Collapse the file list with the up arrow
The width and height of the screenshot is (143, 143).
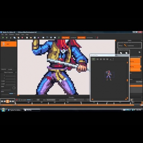coord(139,57)
